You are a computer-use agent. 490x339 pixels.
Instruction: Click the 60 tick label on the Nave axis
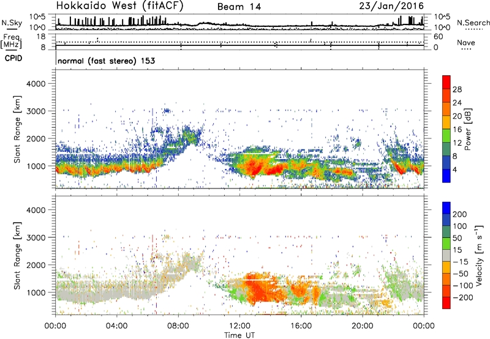click(439, 37)
